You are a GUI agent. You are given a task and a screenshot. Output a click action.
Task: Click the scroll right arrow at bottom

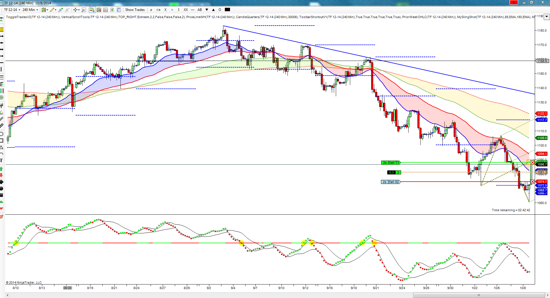tap(547, 295)
